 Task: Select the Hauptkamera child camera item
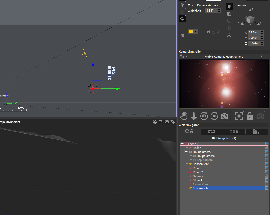206,156
